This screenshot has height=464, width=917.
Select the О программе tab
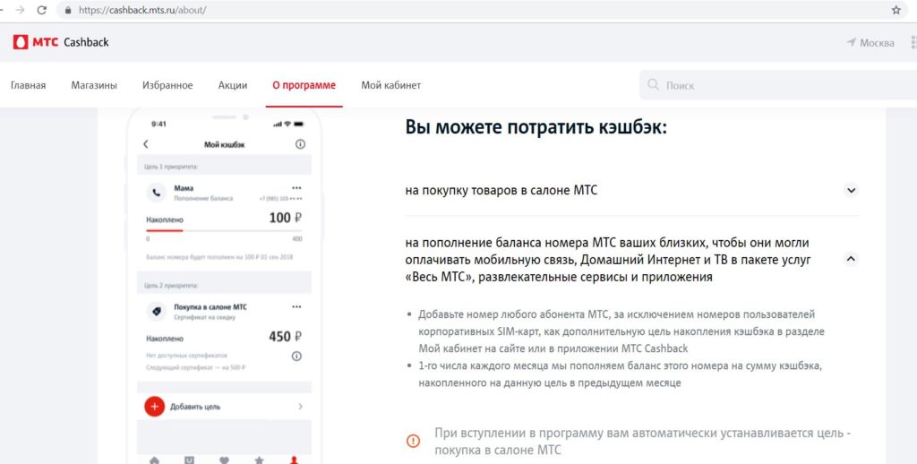point(304,85)
